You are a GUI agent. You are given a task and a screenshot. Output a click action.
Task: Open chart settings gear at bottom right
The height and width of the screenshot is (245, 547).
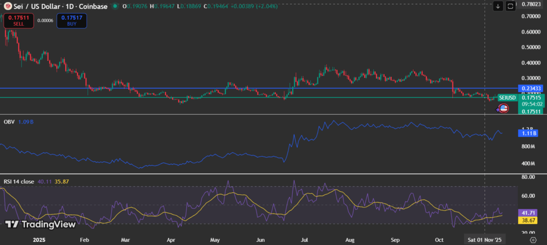[x=532, y=240]
